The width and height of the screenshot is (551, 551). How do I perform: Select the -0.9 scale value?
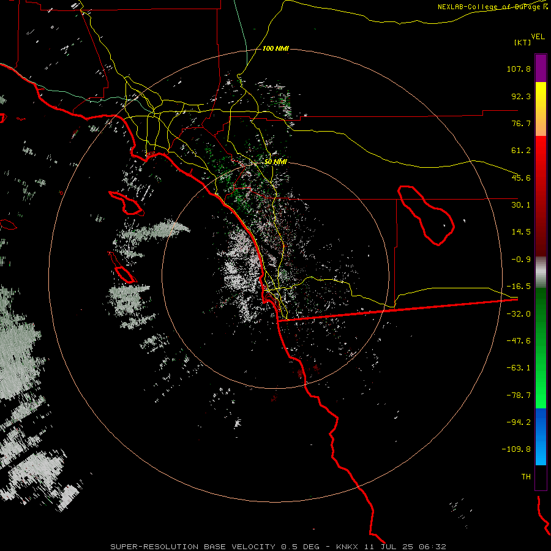tap(521, 260)
